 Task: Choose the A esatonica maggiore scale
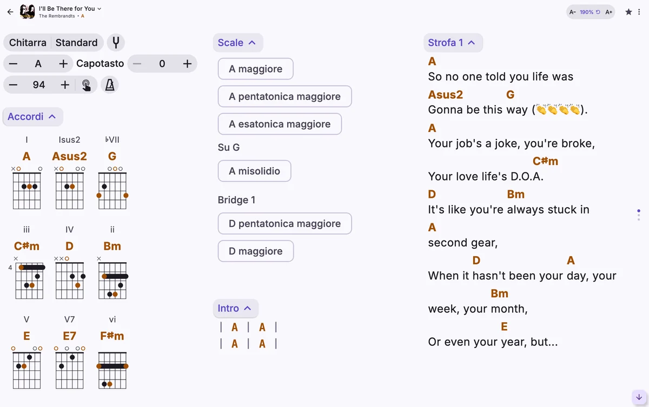coord(280,124)
